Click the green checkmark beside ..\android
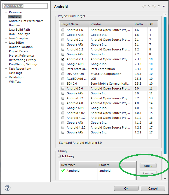The height and width of the screenshot is (195, 169). tap(63, 170)
